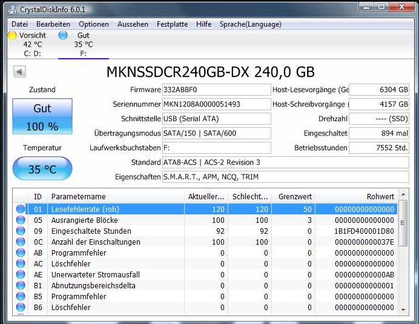Click status icon of row B5 Programmfehler
419x324 pixels.
point(21,297)
